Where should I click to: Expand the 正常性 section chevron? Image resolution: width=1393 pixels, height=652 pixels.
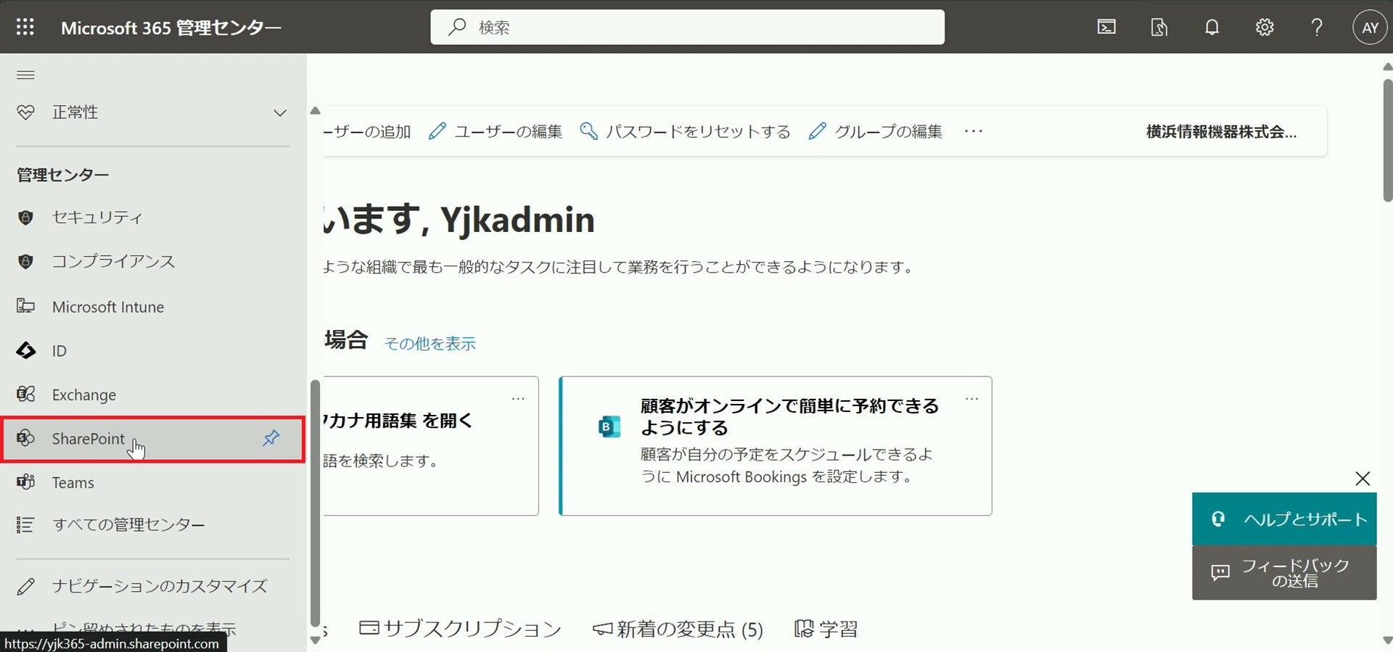(x=280, y=112)
